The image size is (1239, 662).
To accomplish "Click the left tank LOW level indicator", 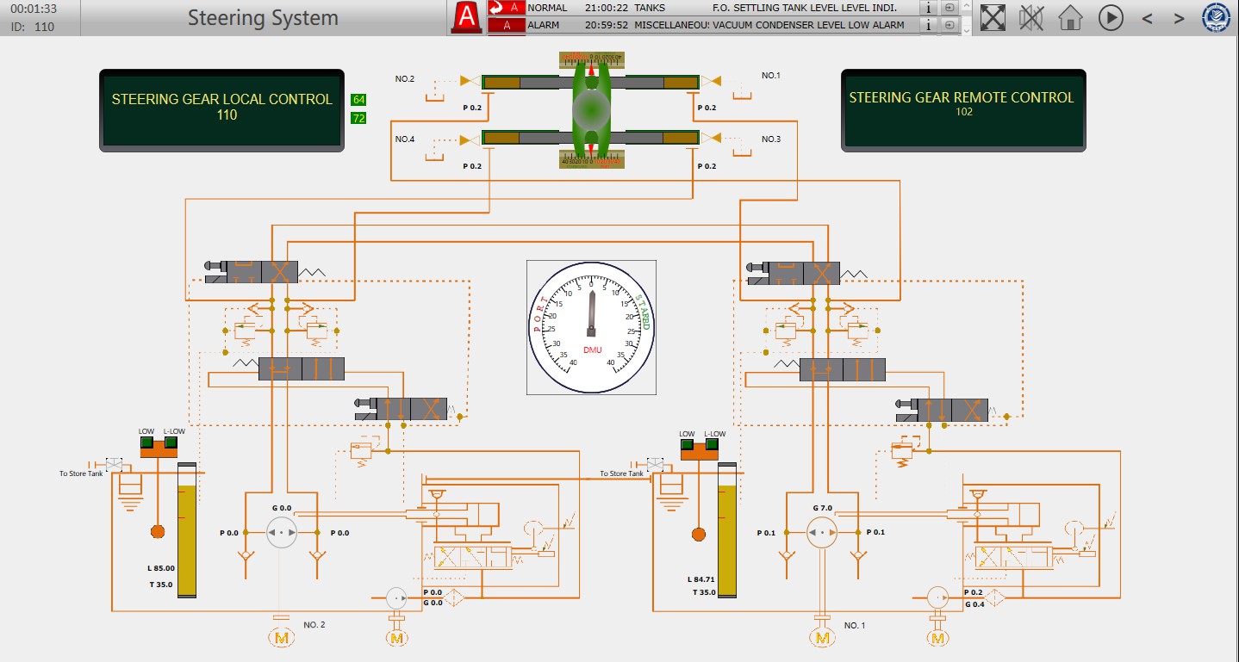I will [146, 443].
